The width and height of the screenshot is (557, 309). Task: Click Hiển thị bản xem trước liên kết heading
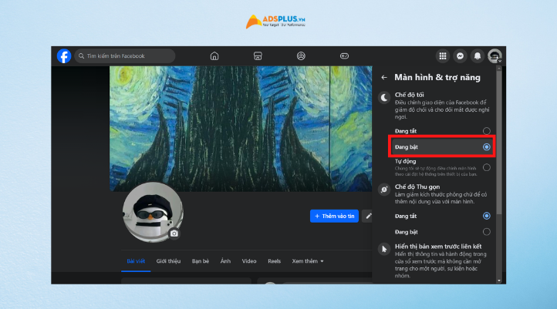click(438, 247)
